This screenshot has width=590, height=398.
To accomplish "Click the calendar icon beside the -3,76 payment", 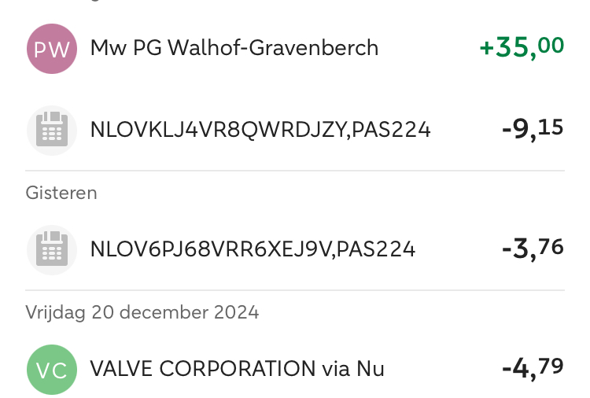I will [52, 250].
